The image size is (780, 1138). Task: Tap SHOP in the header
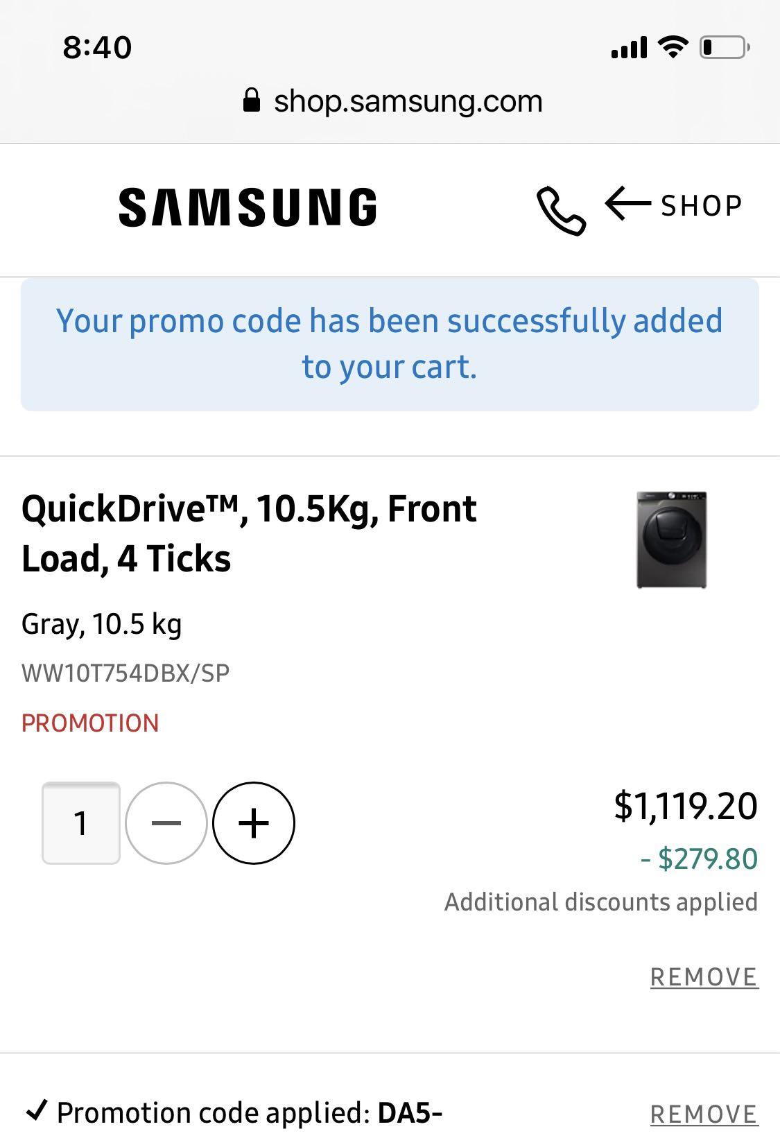pyautogui.click(x=700, y=203)
